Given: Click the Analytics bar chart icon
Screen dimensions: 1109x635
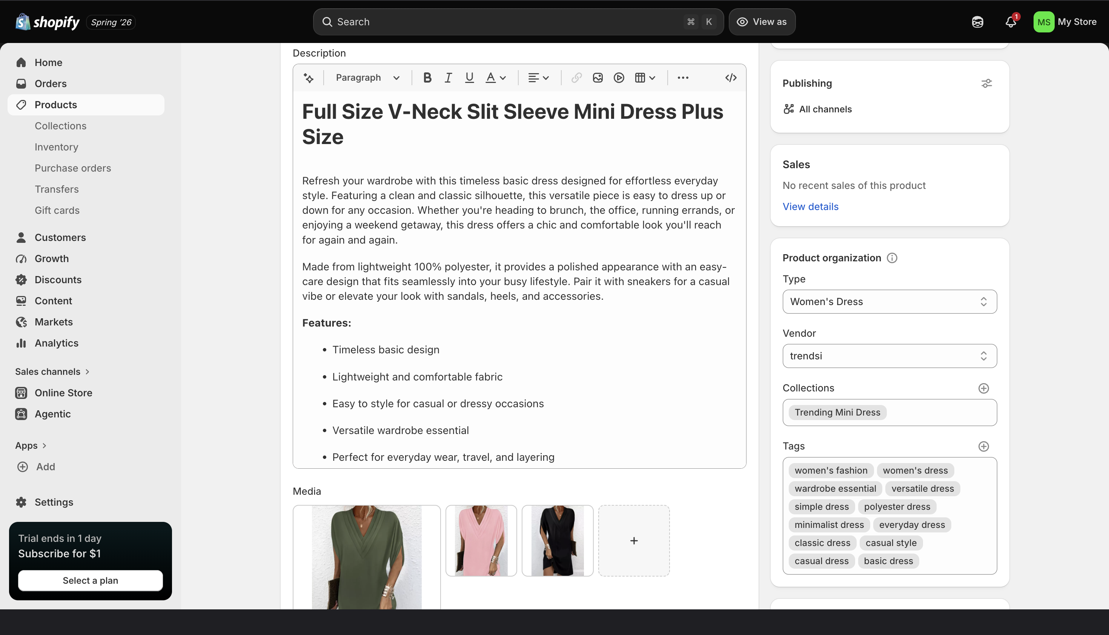Looking at the screenshot, I should (x=21, y=343).
